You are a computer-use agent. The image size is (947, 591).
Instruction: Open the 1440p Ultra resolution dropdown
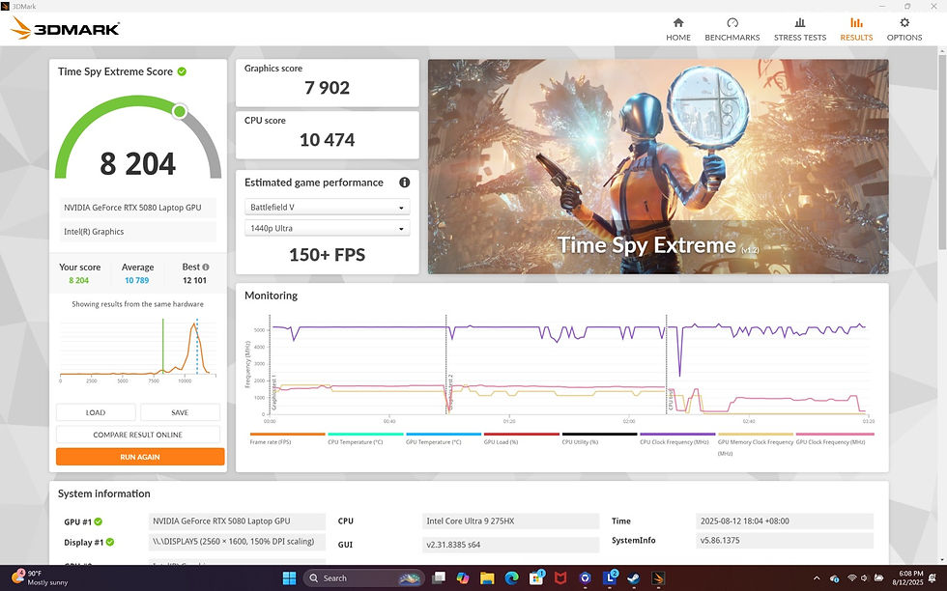click(x=327, y=228)
